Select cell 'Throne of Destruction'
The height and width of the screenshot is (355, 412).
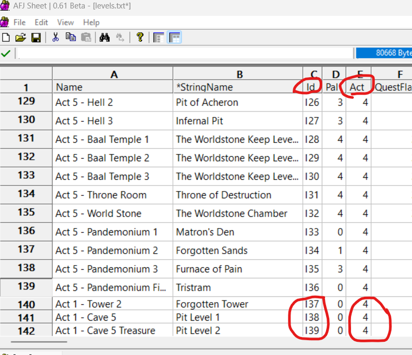238,195
